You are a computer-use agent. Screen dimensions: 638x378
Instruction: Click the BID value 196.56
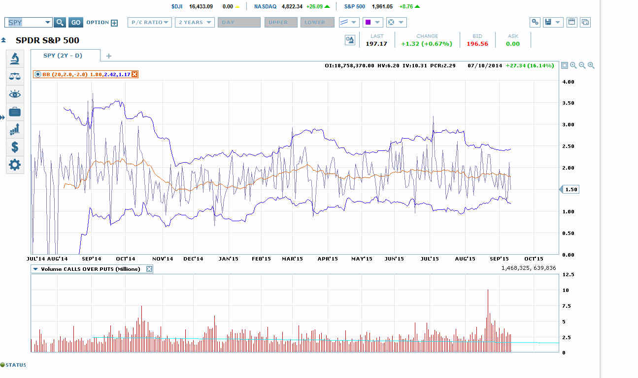pos(477,44)
